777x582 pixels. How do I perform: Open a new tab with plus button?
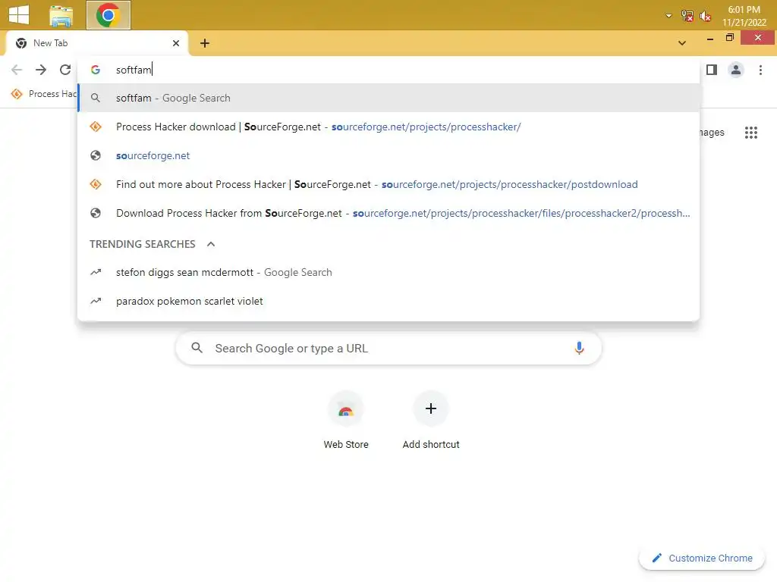(205, 43)
